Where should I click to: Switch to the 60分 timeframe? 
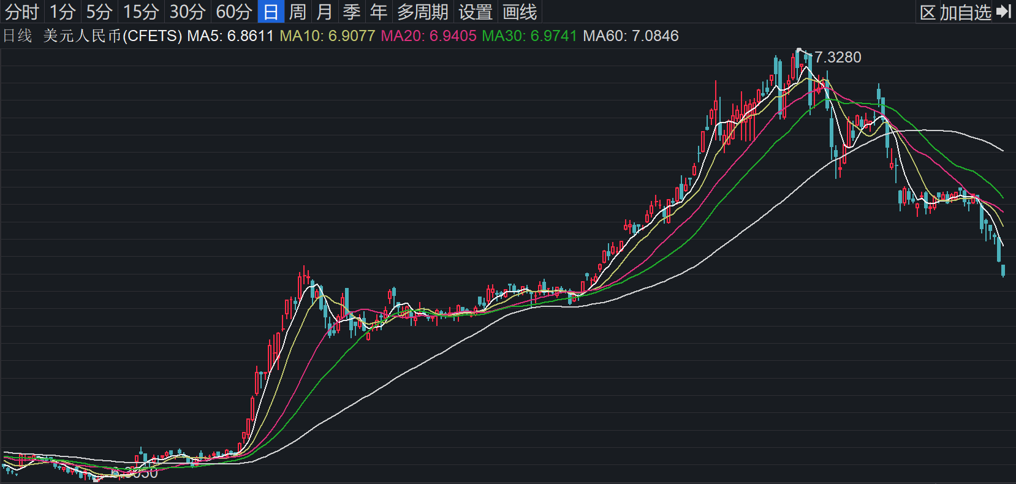coord(234,12)
